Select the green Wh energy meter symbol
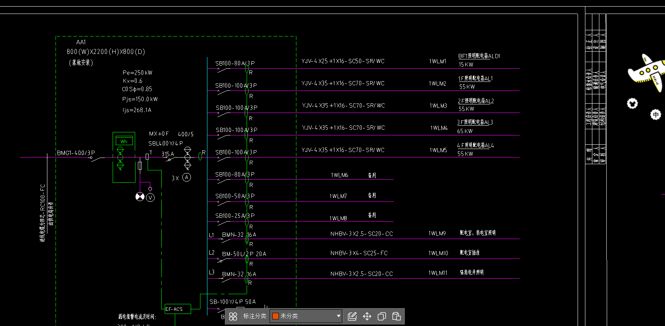This screenshot has height=326, width=665. (124, 141)
